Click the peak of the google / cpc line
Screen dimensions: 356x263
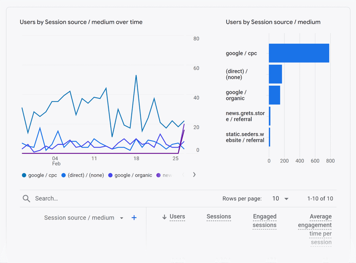pyautogui.click(x=136, y=75)
